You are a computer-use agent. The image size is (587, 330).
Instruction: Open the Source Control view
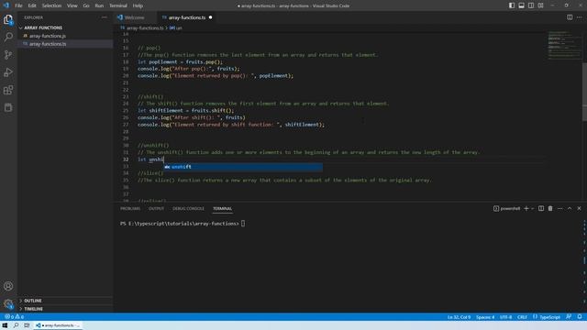point(8,55)
